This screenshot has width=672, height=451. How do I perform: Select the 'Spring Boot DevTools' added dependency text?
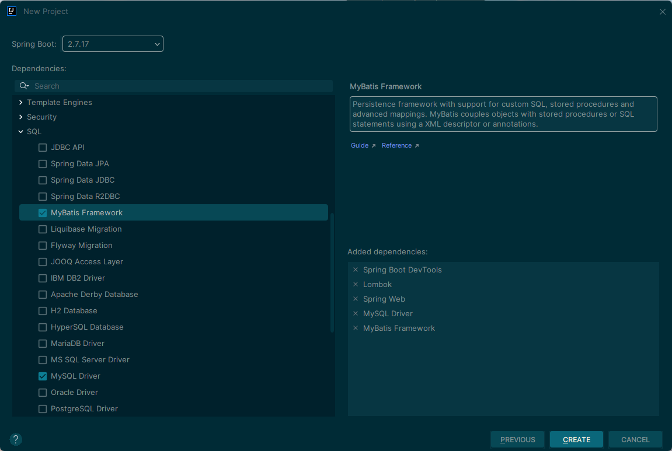click(x=402, y=270)
